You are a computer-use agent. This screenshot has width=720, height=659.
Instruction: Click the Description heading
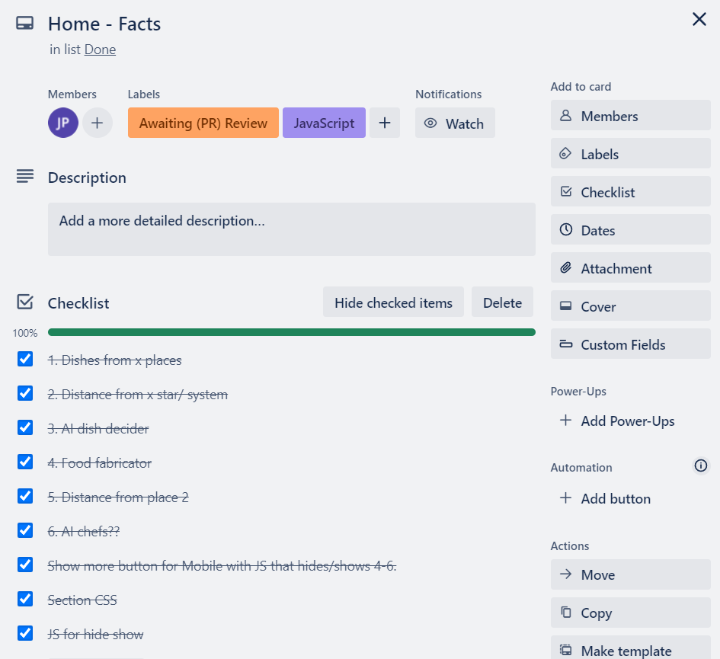(87, 178)
